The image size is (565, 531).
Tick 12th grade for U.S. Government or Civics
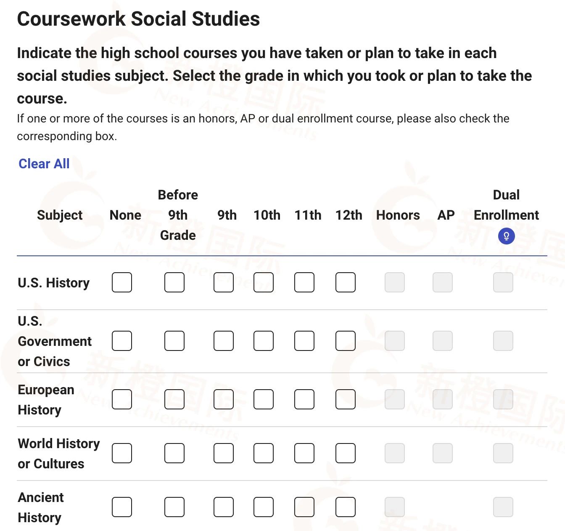pyautogui.click(x=346, y=341)
